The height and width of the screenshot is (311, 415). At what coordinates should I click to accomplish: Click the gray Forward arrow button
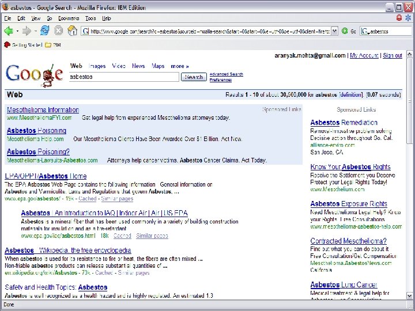pos(27,31)
